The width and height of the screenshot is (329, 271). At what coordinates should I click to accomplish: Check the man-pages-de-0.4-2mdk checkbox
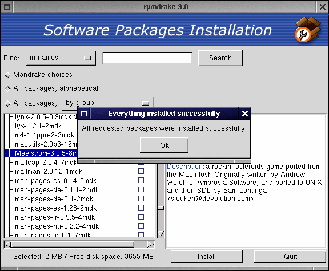(x=141, y=199)
